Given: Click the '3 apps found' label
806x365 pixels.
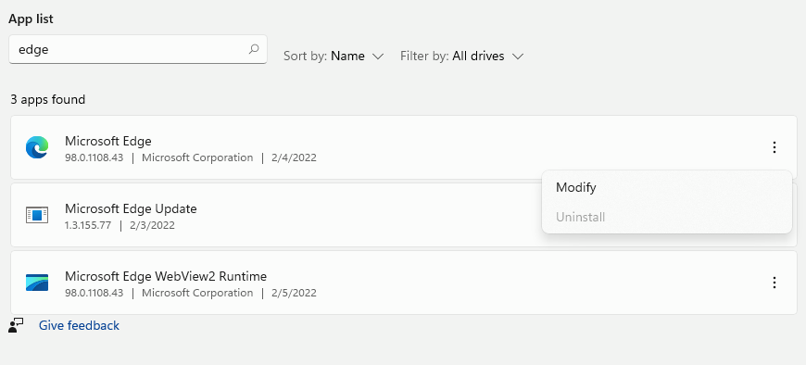Looking at the screenshot, I should click(48, 100).
